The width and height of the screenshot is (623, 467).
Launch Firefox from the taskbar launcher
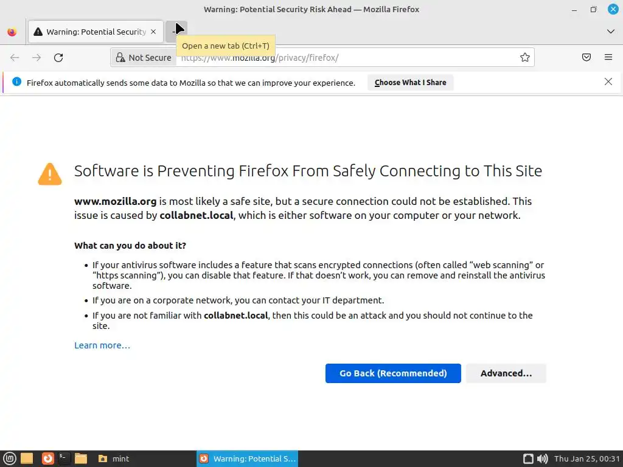[x=48, y=458]
